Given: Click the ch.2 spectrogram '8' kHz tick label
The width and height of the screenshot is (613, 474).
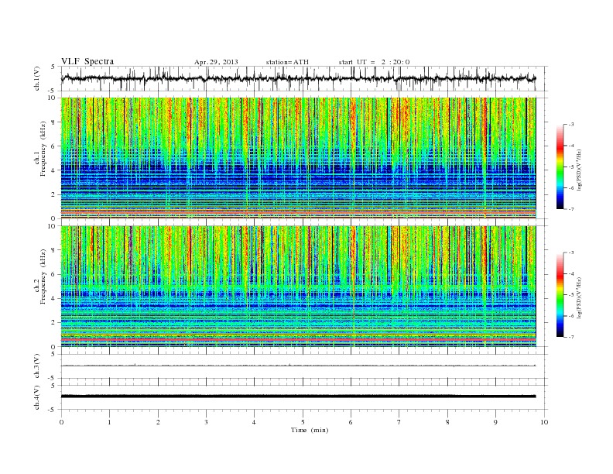Looking at the screenshot, I should (x=53, y=250).
